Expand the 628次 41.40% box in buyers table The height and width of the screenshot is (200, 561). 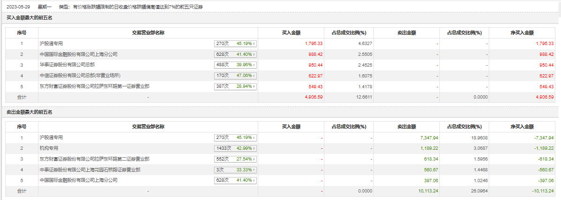(235, 54)
